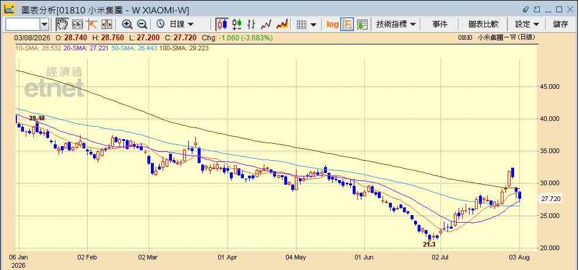Click the 02 Feb date axis label
Viewport: 579px width, 270px height.
88,258
